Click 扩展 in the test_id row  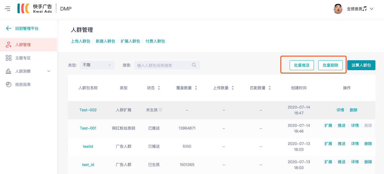click(x=328, y=162)
